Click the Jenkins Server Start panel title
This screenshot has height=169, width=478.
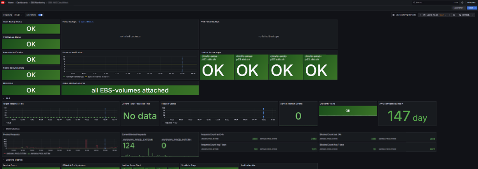pos(131,165)
